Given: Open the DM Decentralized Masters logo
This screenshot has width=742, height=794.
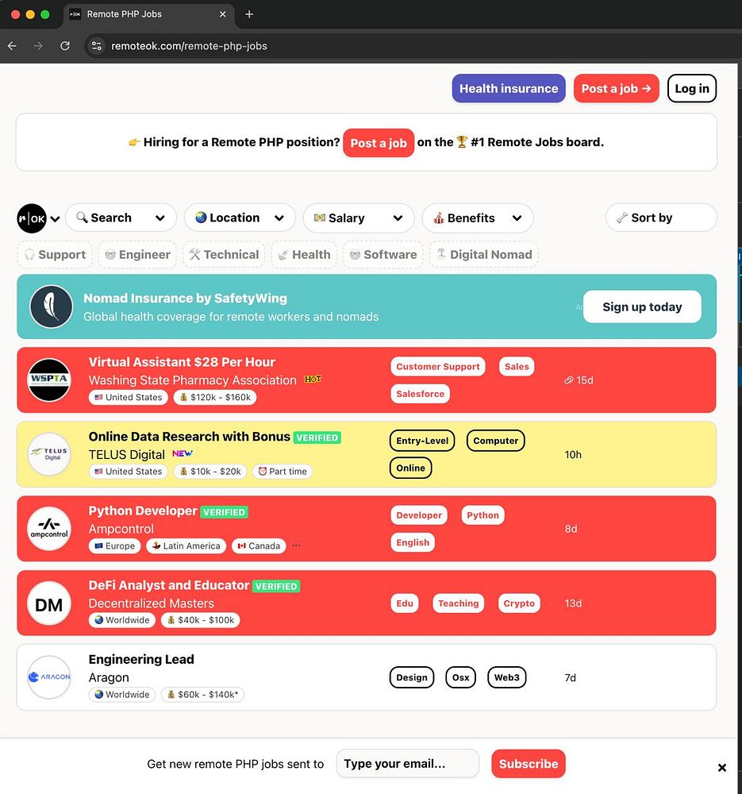Looking at the screenshot, I should [49, 603].
